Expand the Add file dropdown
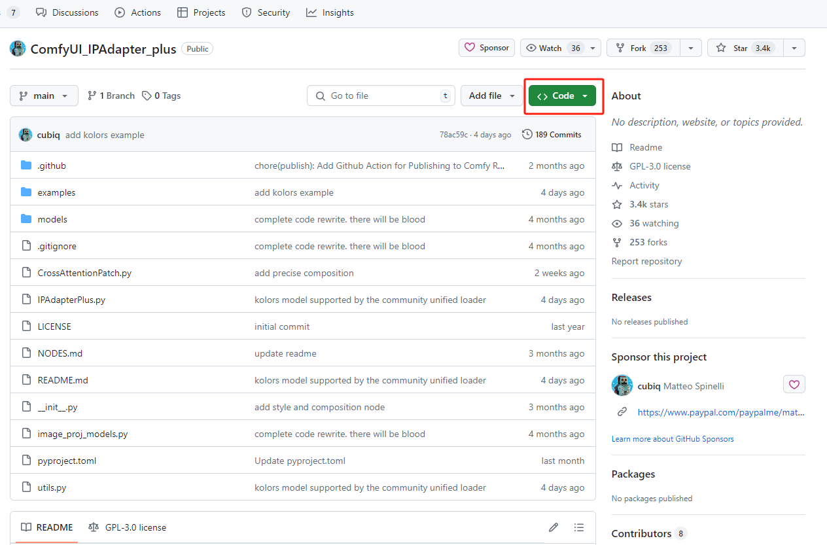The image size is (827, 545). tap(491, 96)
